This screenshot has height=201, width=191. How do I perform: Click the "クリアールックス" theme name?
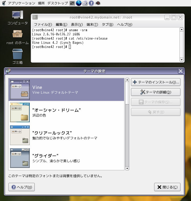click(x=52, y=133)
